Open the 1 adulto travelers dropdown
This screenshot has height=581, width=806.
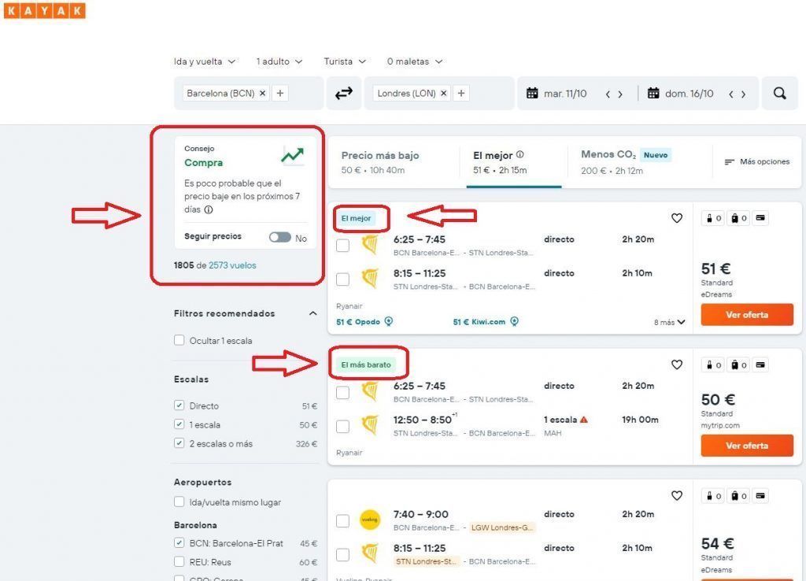pyautogui.click(x=279, y=61)
